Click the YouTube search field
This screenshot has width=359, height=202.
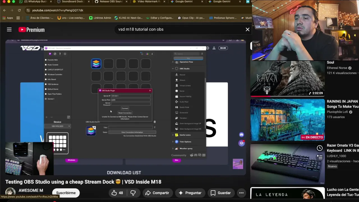(179, 29)
